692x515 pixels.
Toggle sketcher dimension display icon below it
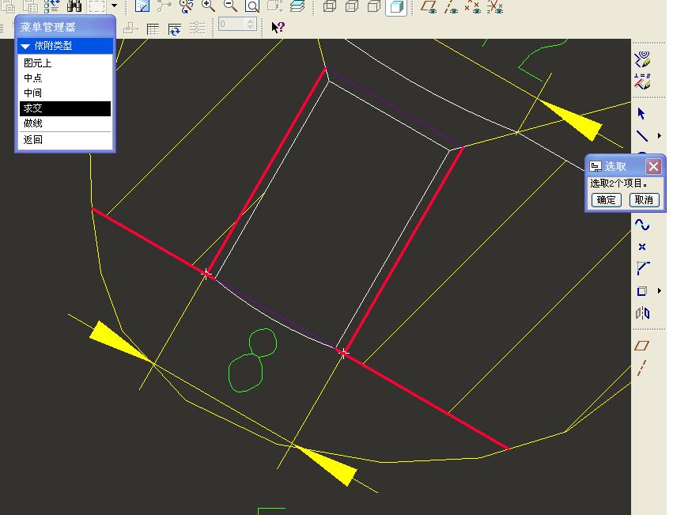(x=642, y=81)
